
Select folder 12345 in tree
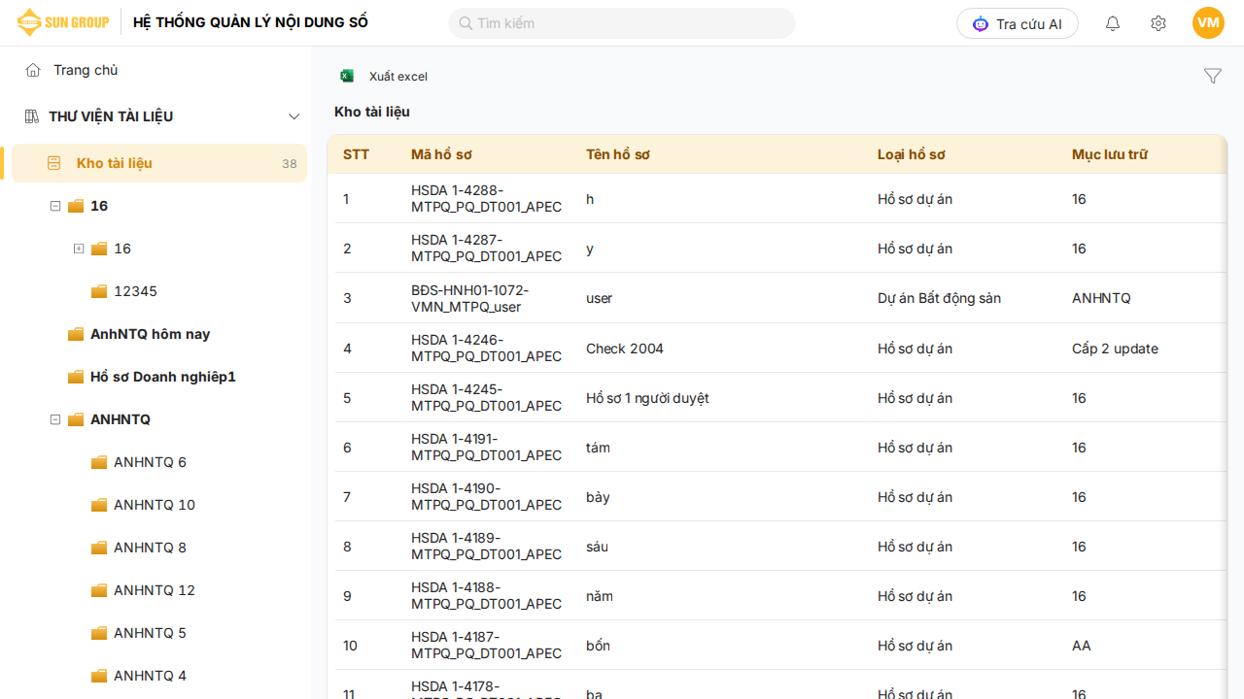[135, 291]
